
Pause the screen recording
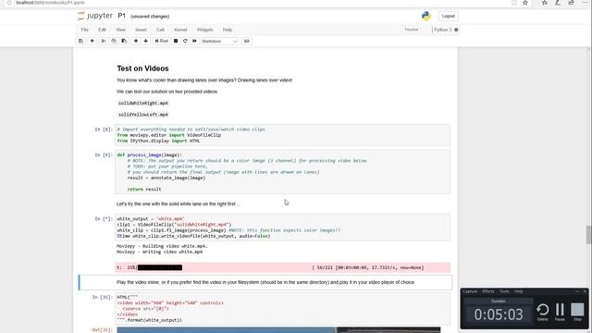coord(560,313)
